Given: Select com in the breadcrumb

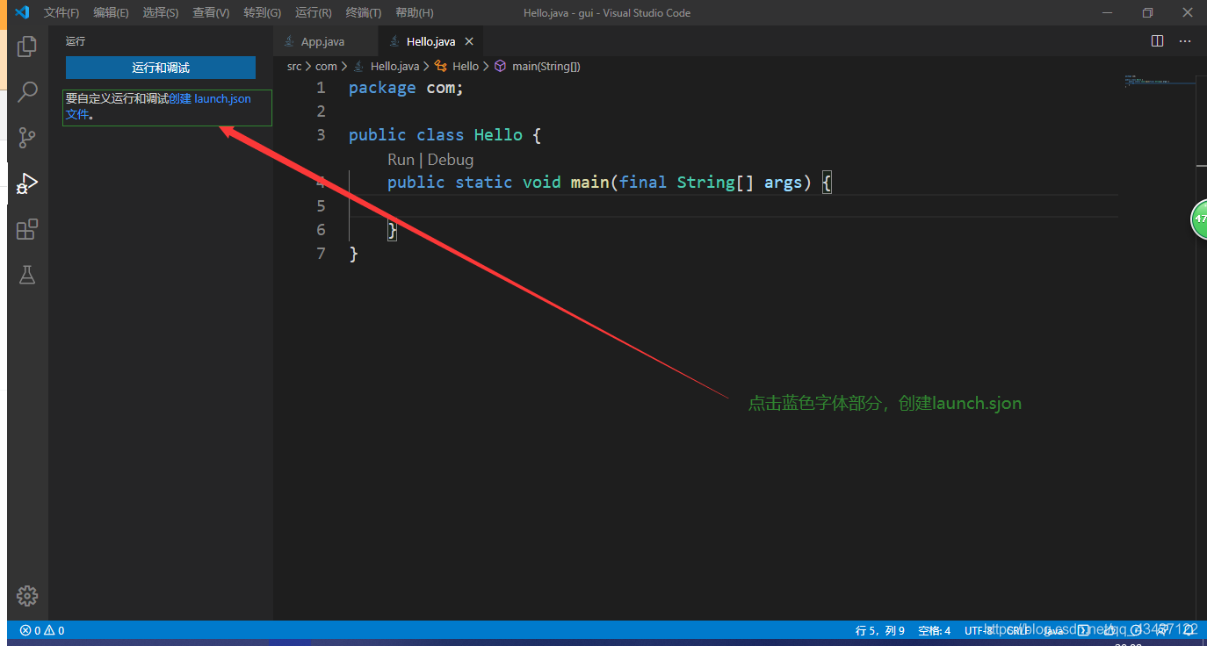Looking at the screenshot, I should (x=326, y=66).
